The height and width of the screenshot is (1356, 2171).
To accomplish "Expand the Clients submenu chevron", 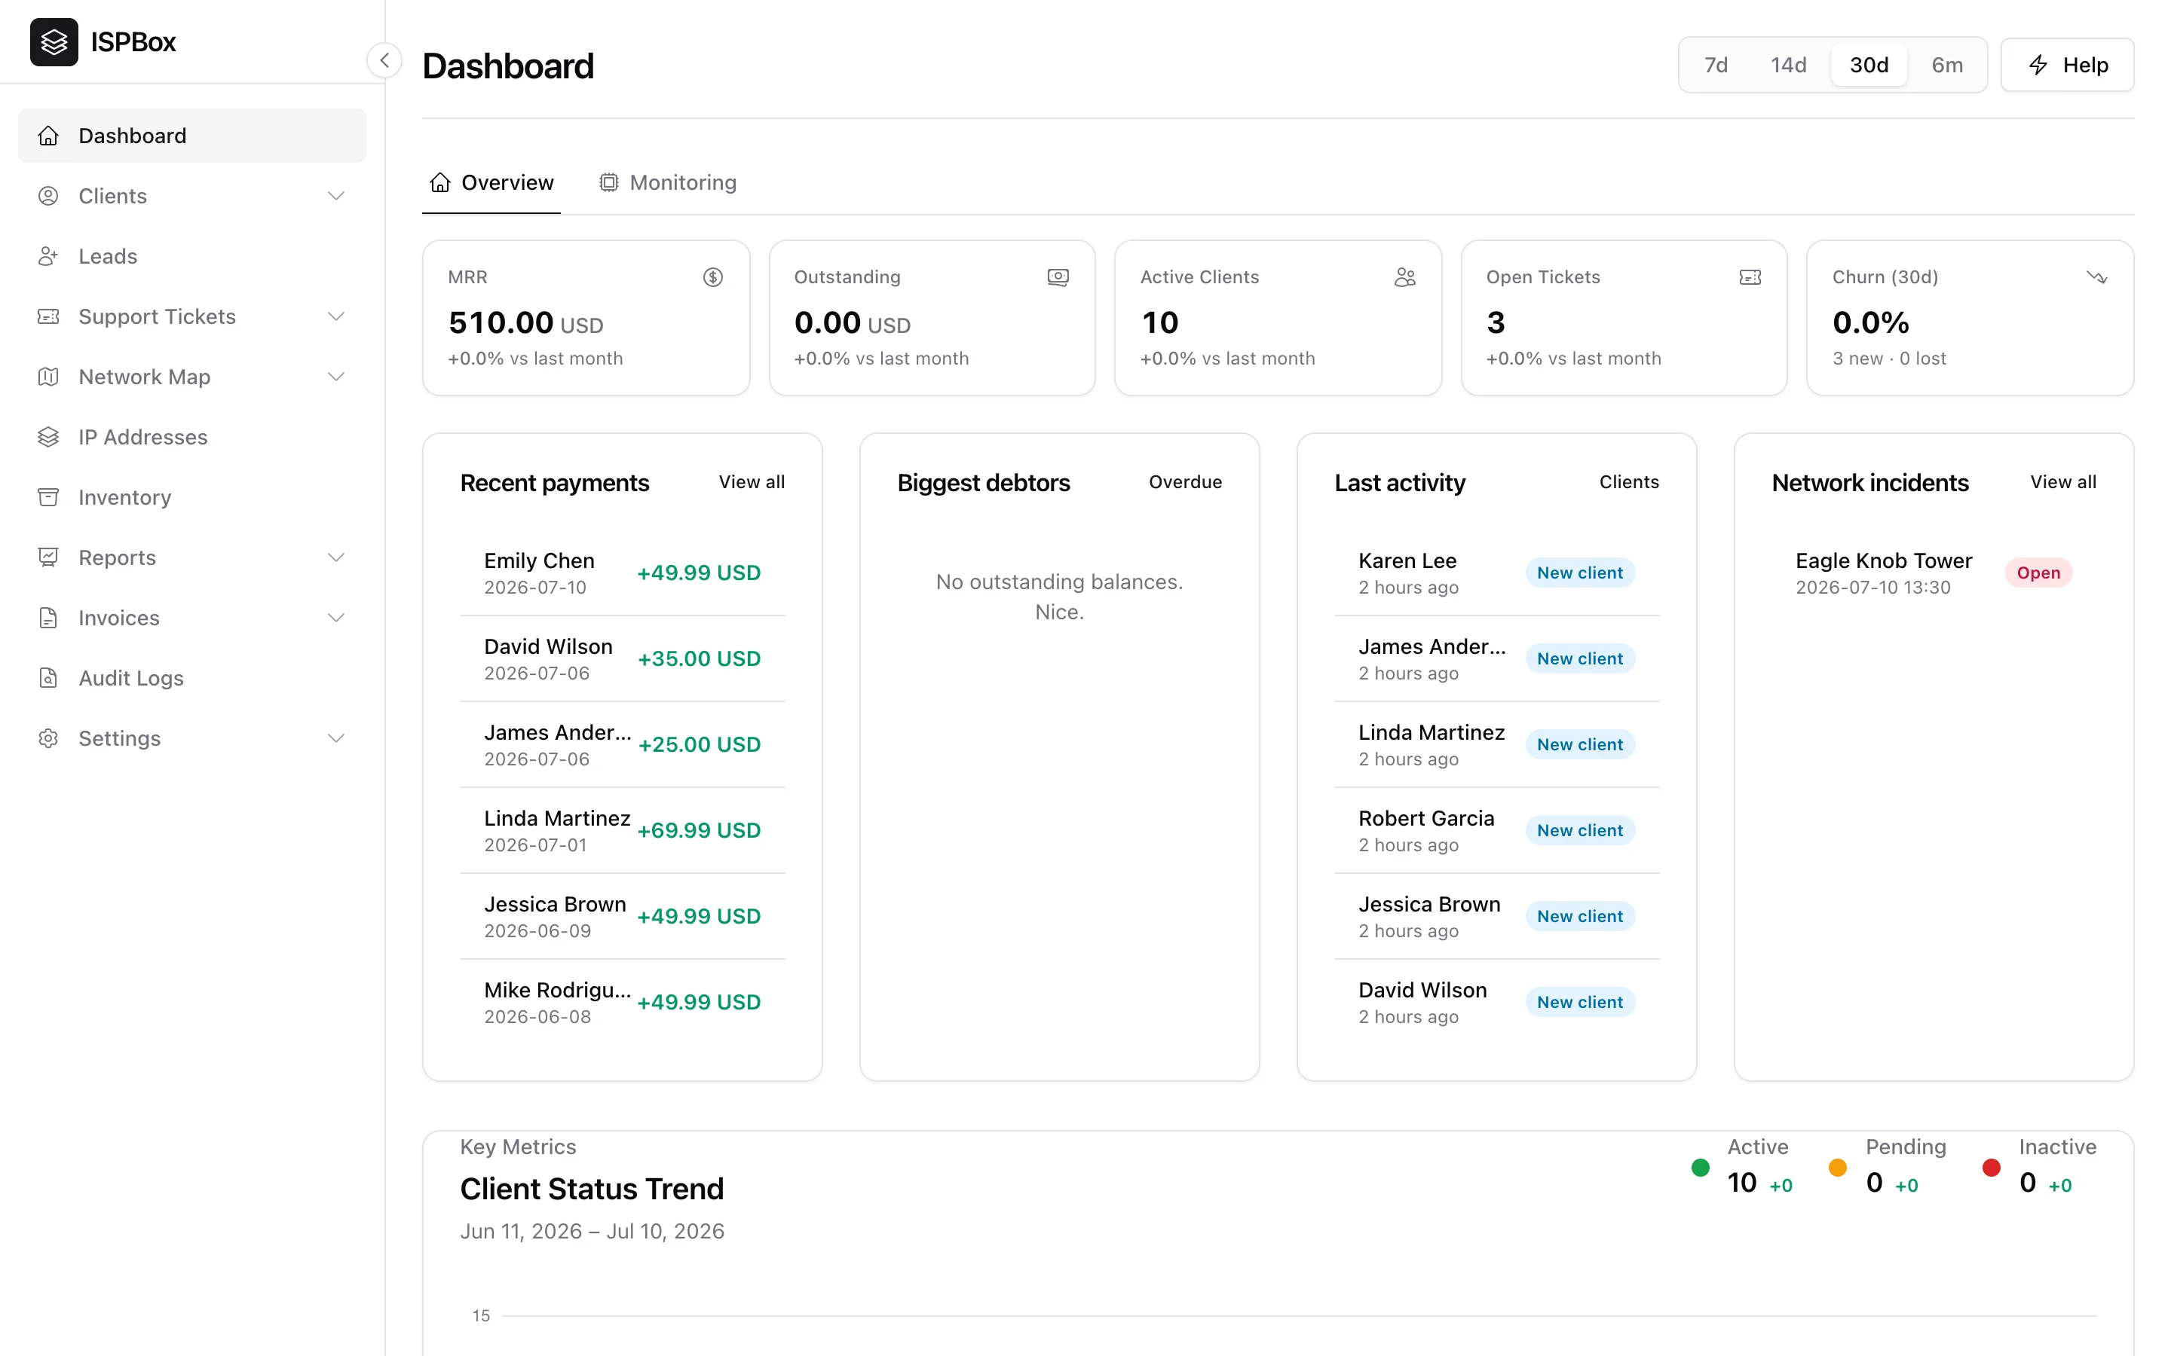I will click(x=336, y=196).
